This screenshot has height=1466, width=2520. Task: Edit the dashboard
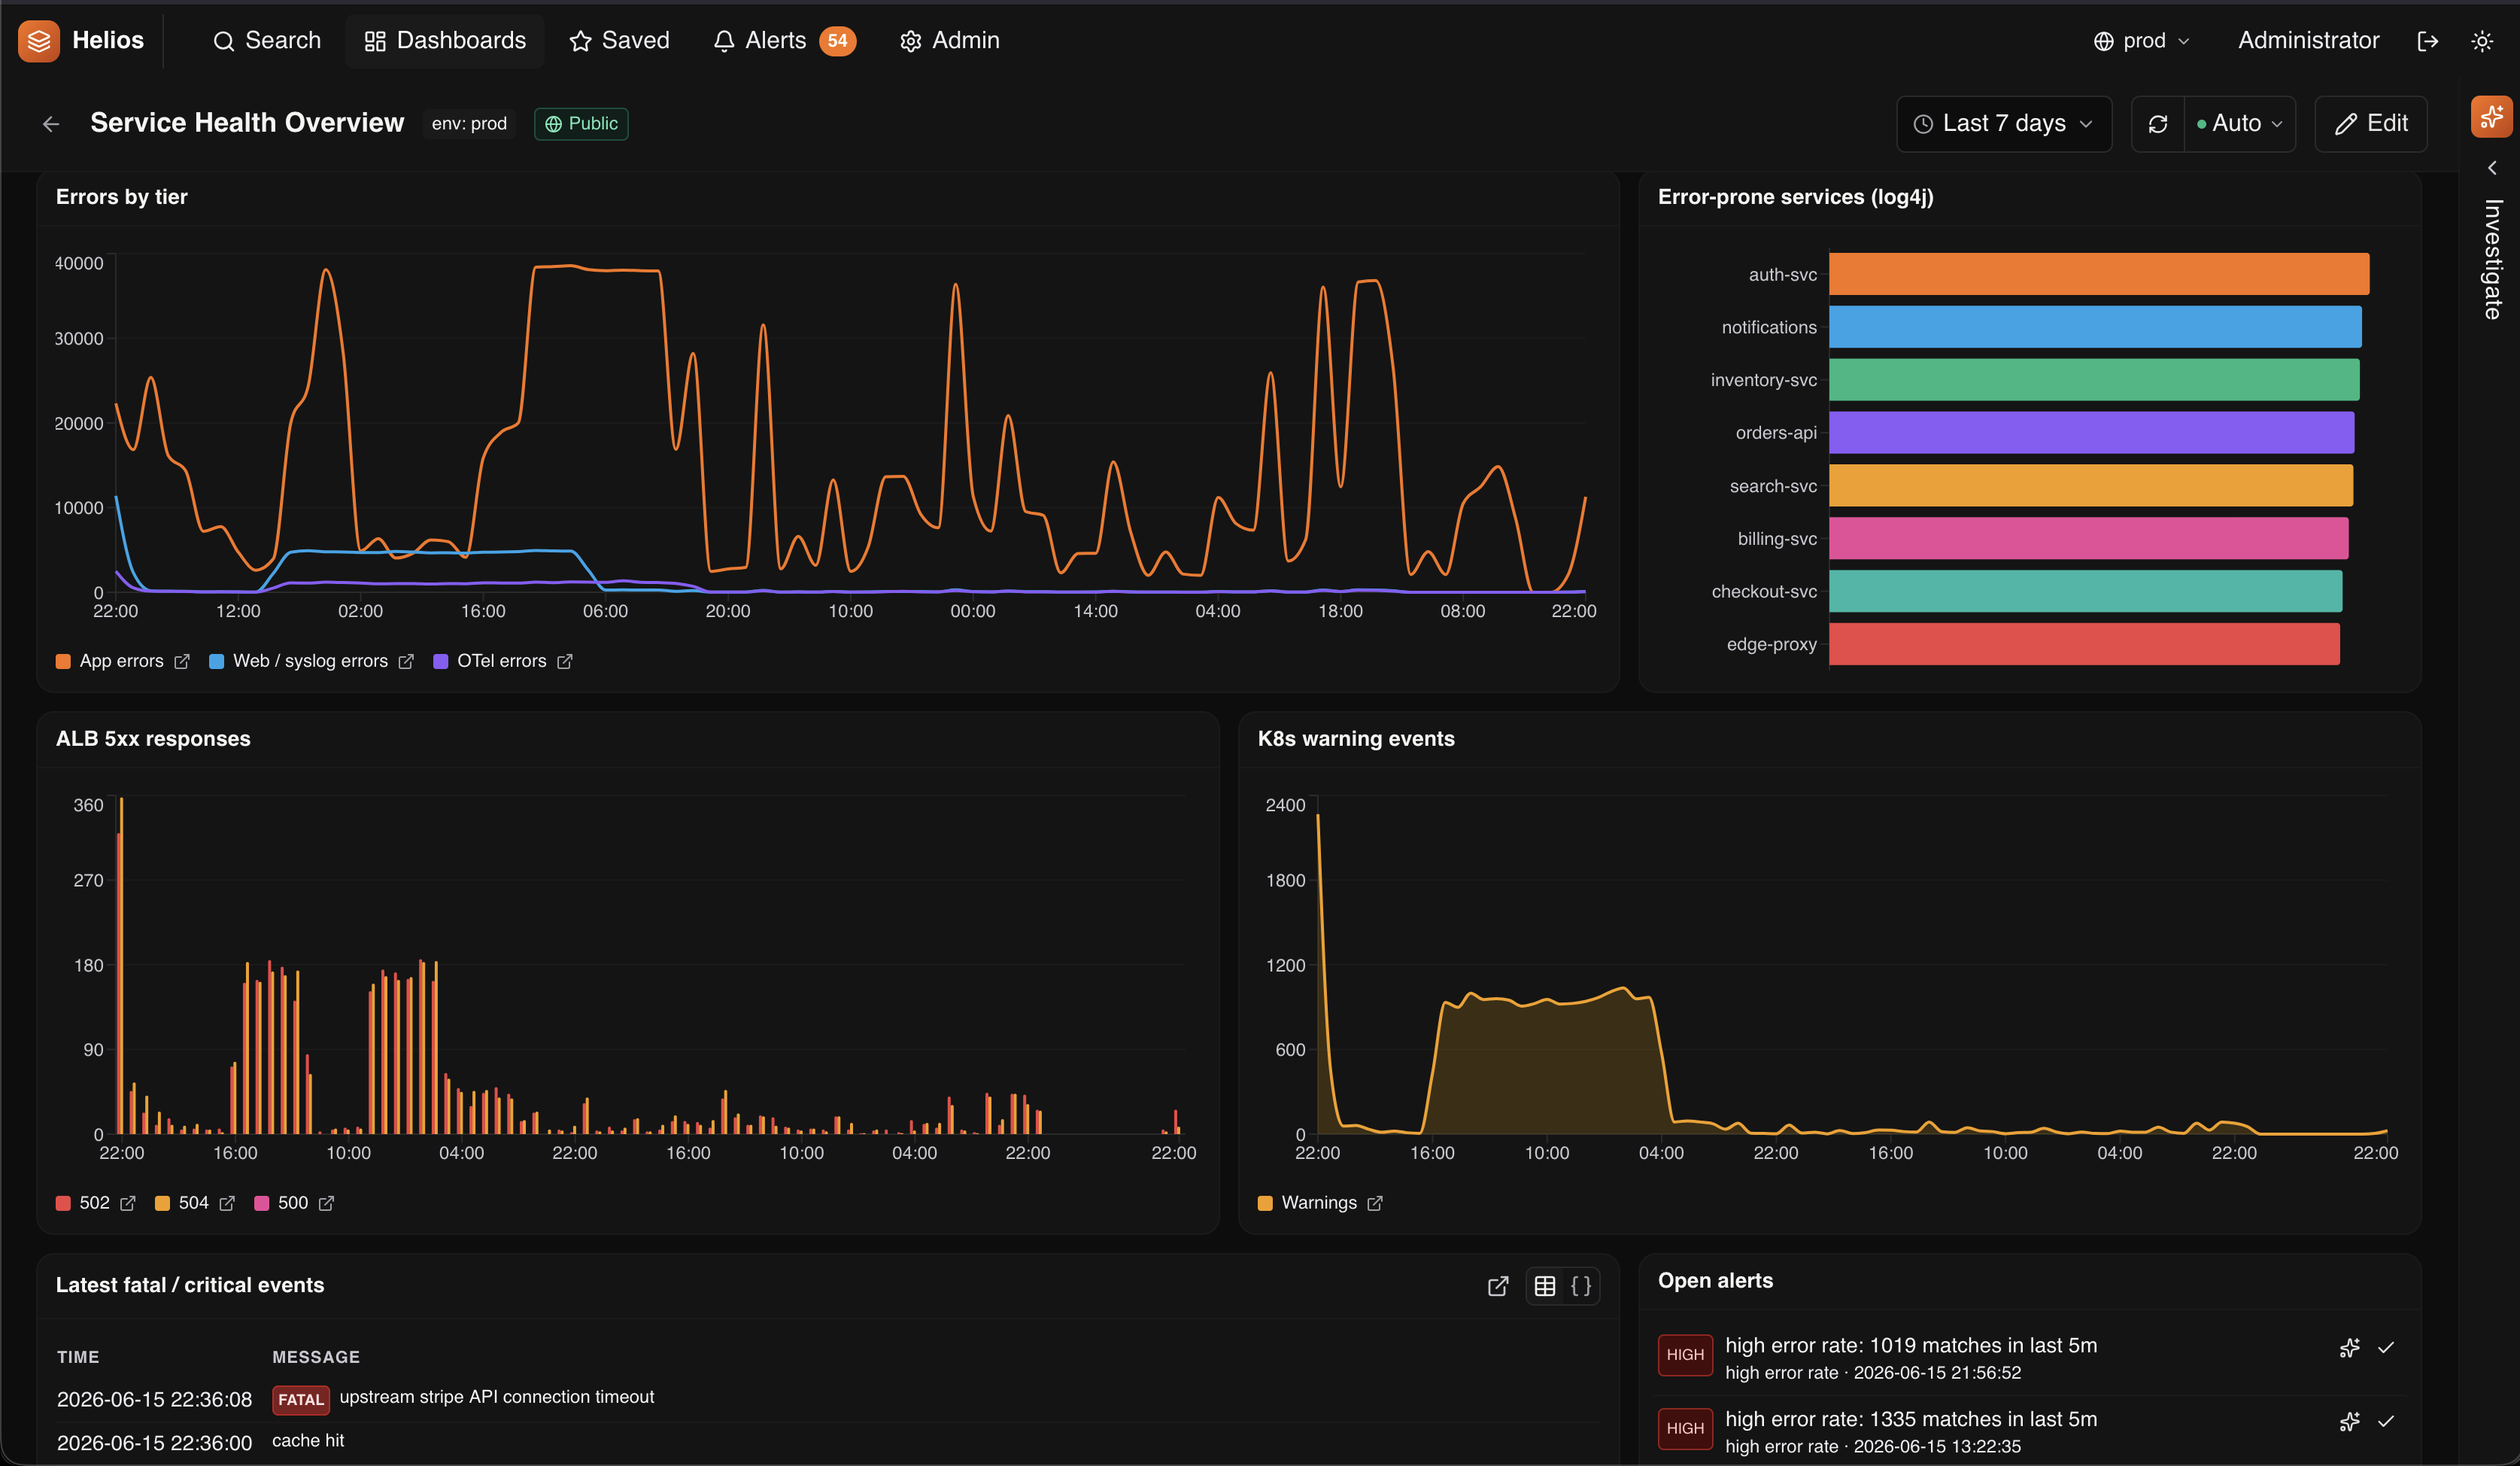click(x=2371, y=124)
